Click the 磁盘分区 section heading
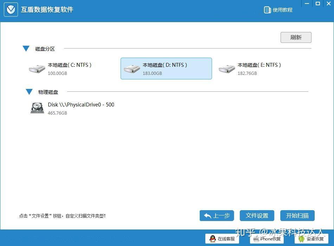 (x=45, y=49)
